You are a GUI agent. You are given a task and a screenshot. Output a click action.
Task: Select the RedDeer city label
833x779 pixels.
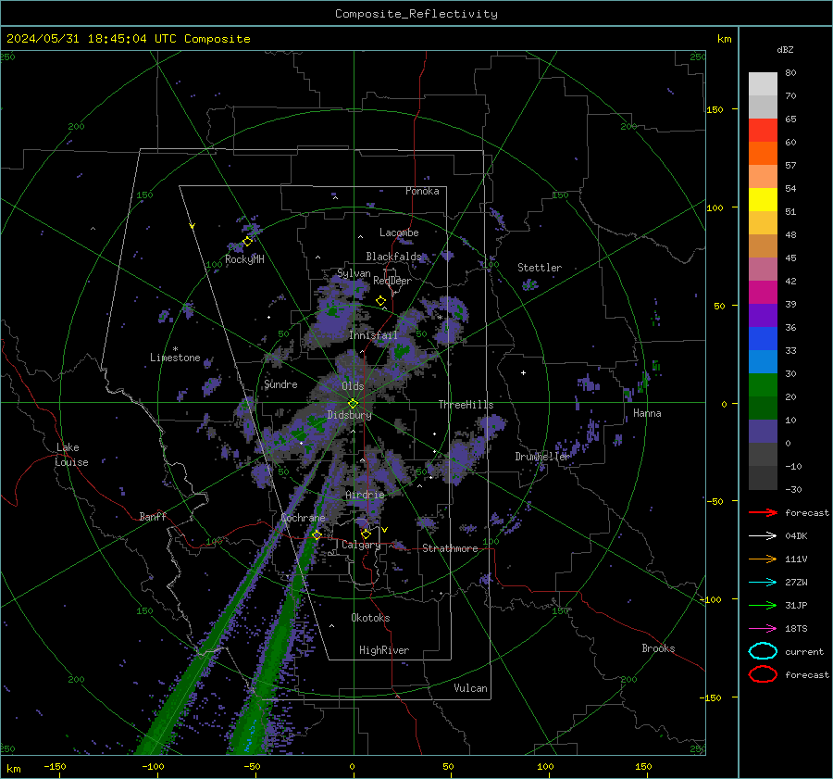pos(392,281)
